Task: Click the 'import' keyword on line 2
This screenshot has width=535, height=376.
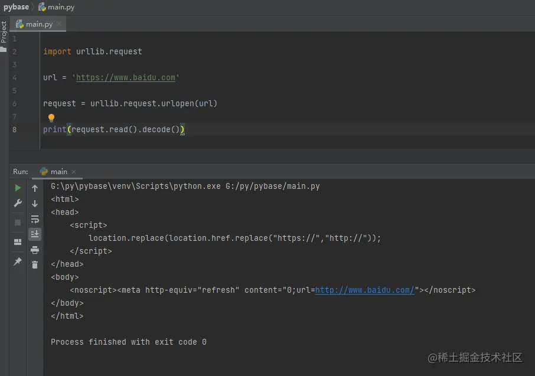Action: [x=57, y=51]
